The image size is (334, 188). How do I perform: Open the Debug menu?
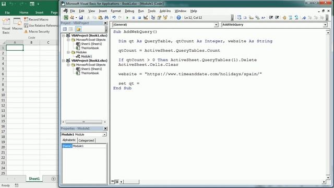pyautogui.click(x=129, y=11)
